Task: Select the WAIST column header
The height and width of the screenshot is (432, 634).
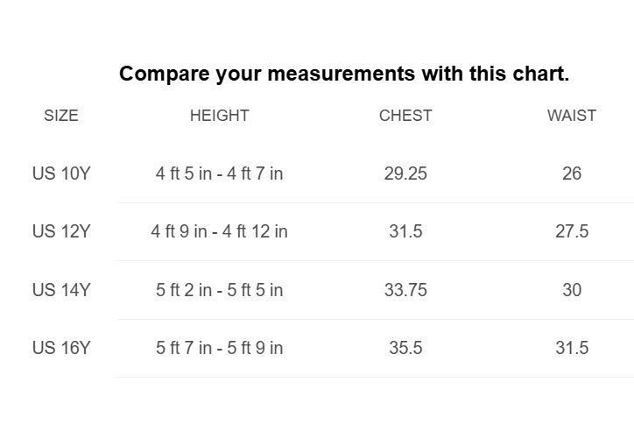Action: [572, 116]
